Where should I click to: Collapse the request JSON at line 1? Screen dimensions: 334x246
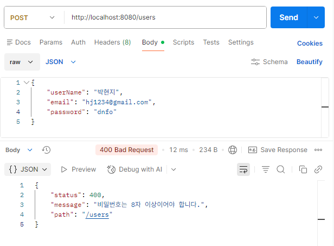click(x=27, y=83)
